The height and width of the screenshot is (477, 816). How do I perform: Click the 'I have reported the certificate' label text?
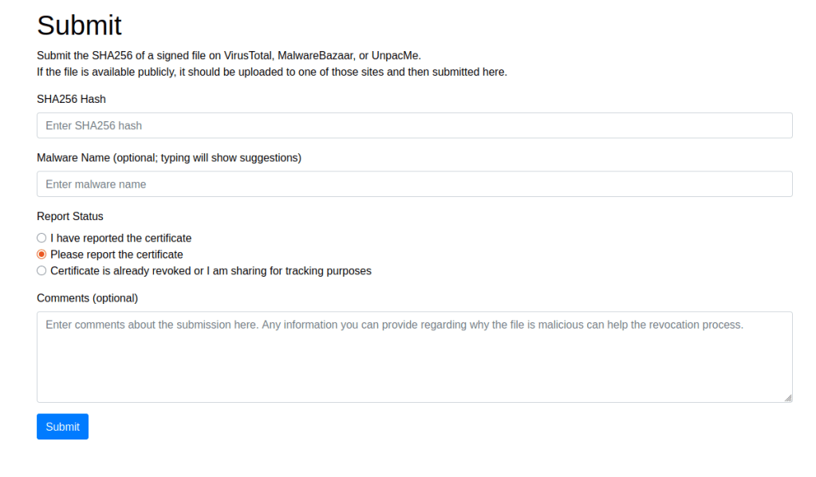coord(120,238)
